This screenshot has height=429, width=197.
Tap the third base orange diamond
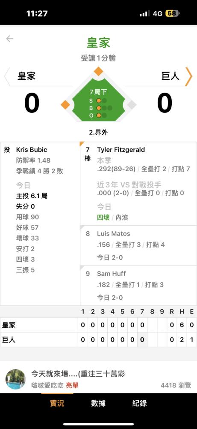pos(65,105)
